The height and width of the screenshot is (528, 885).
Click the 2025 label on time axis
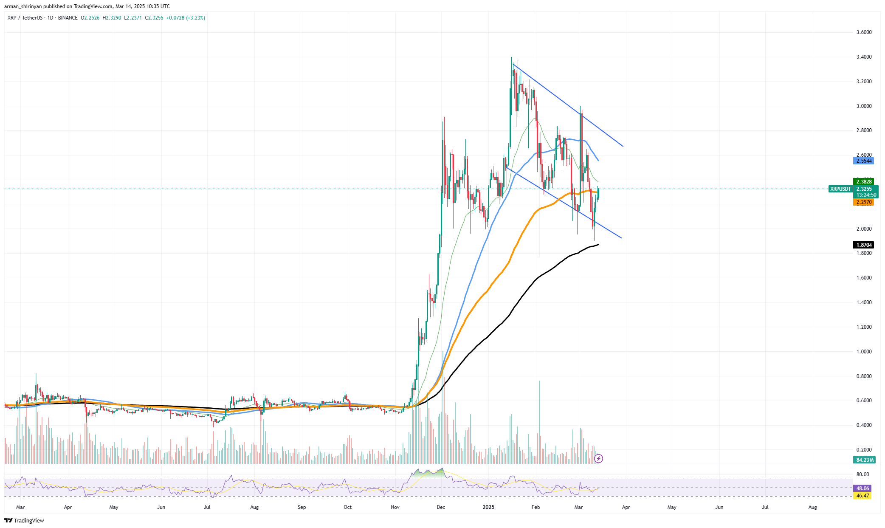(x=488, y=507)
